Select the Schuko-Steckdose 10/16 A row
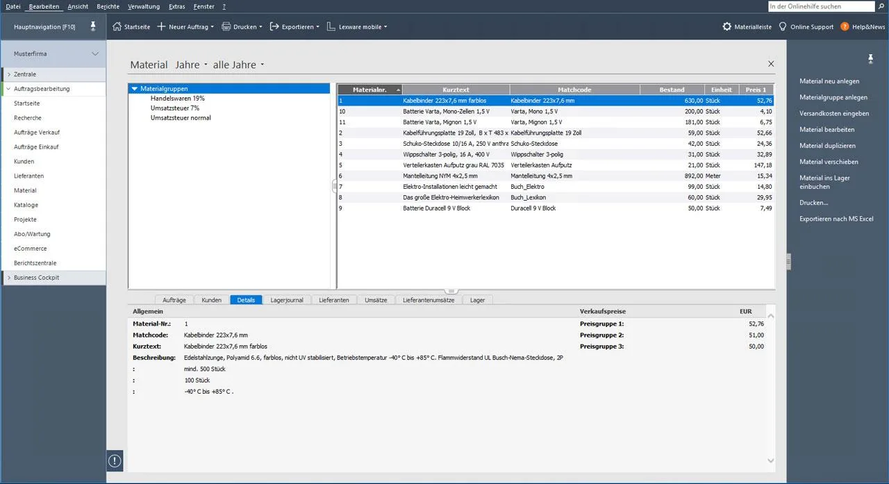The height and width of the screenshot is (484, 889). coord(556,144)
